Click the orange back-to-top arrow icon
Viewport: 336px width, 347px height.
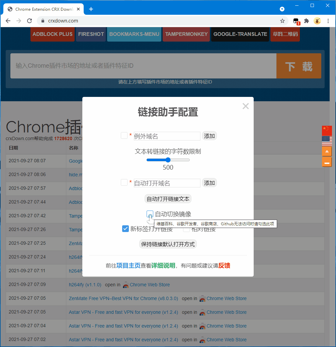327,151
